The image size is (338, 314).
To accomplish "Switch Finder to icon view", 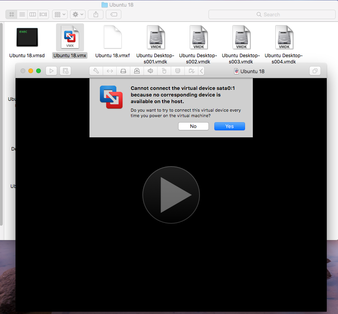I will pyautogui.click(x=11, y=14).
